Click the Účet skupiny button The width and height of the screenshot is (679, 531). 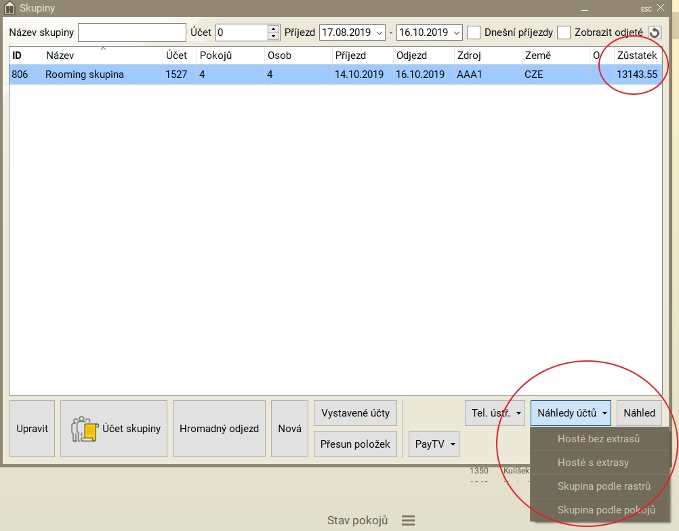114,429
